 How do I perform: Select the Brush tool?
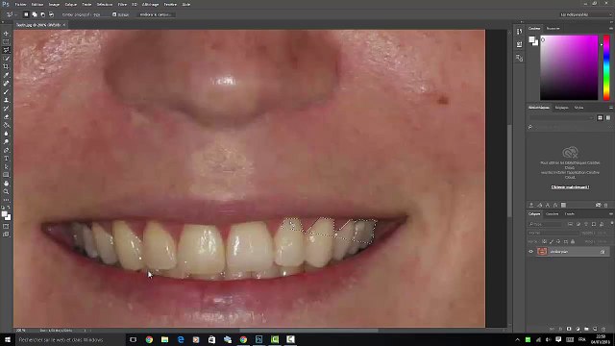[7, 92]
